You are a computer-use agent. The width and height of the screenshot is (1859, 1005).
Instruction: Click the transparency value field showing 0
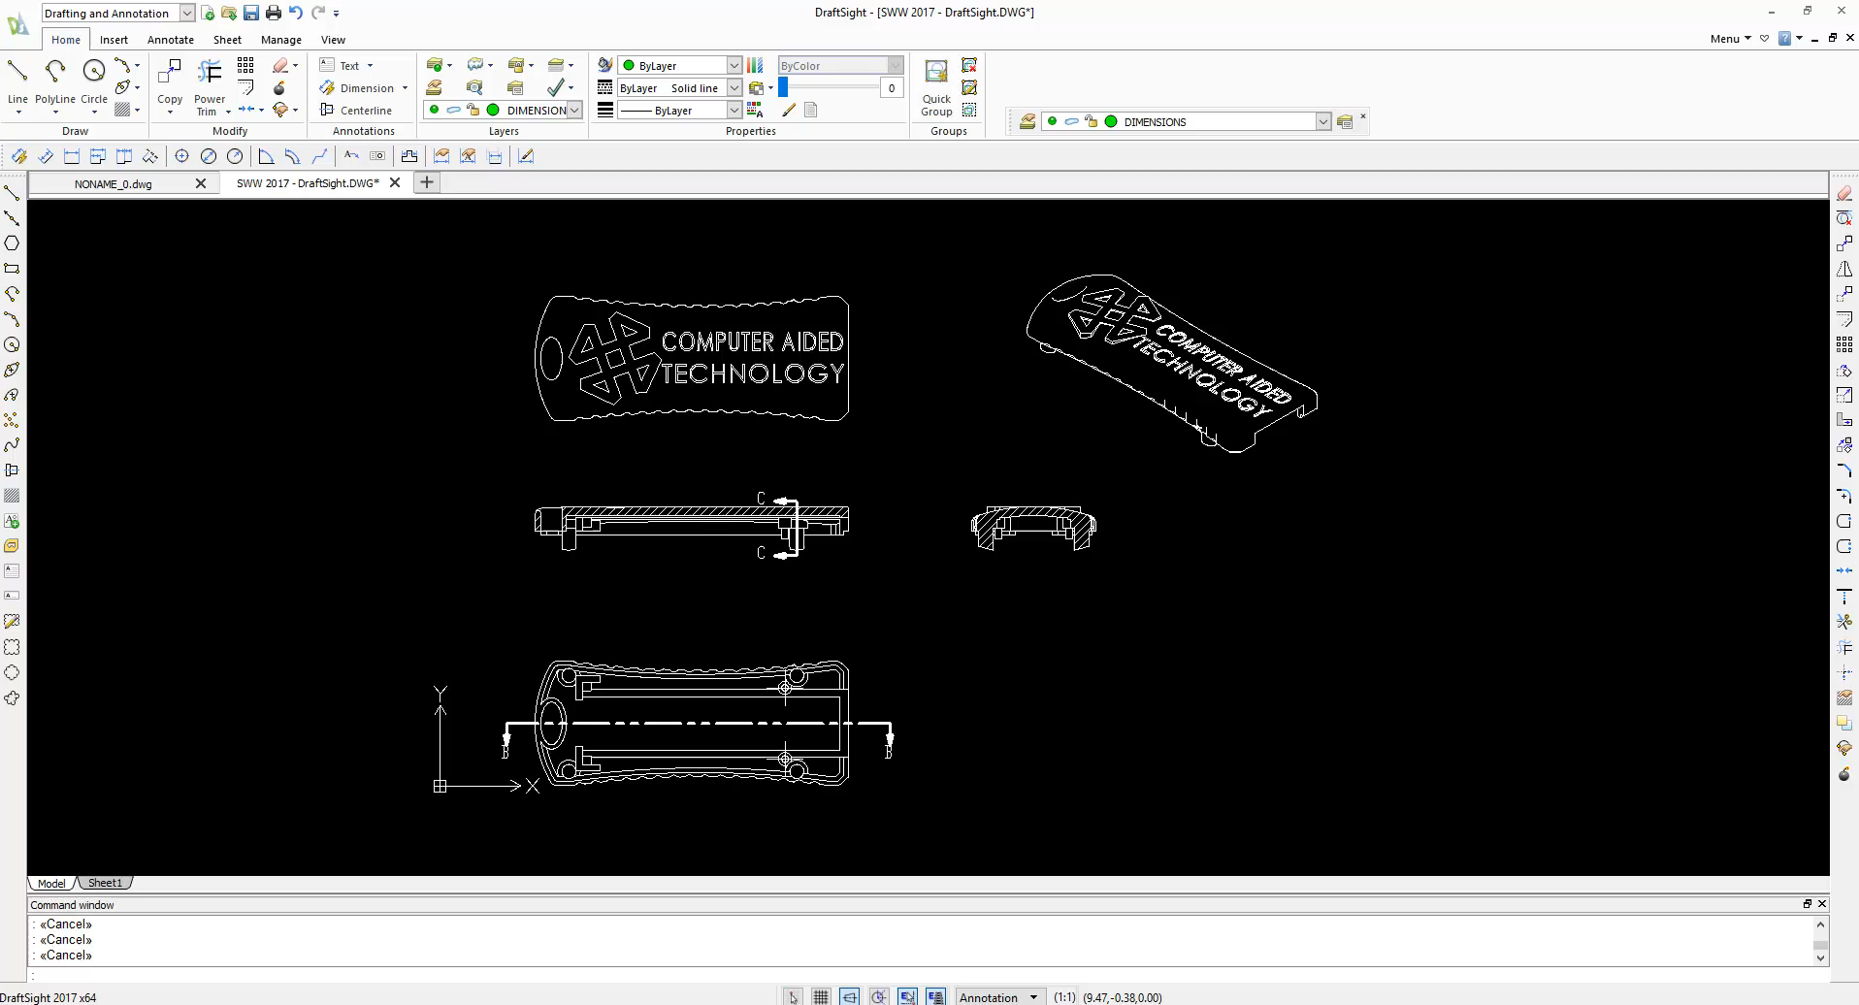892,87
